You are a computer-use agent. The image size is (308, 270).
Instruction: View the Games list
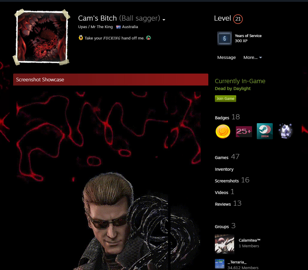click(x=227, y=157)
